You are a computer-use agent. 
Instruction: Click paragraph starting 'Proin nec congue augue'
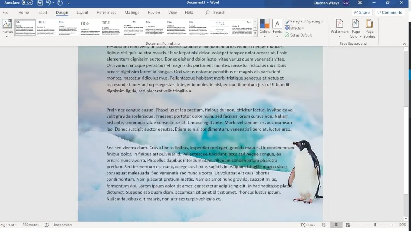200,119
